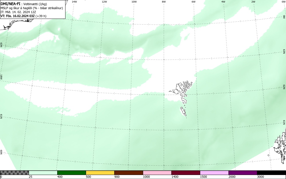Click the 12W longitude label
Screen dimensions: 286x179
pyautogui.click(x=104, y=2)
